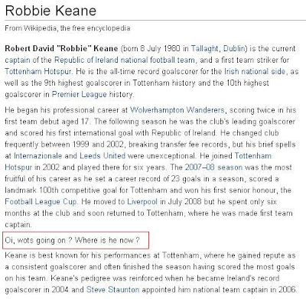
Task: Open the Football League Cup link
Action: [x=41, y=202]
